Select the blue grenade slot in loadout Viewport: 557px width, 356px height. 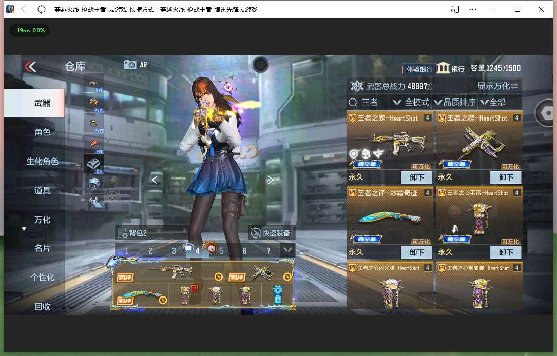(x=277, y=294)
